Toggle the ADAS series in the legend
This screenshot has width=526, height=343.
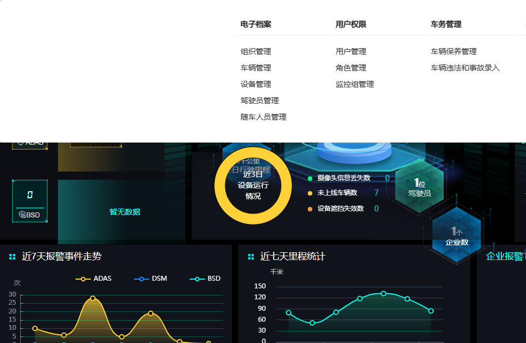[93, 279]
